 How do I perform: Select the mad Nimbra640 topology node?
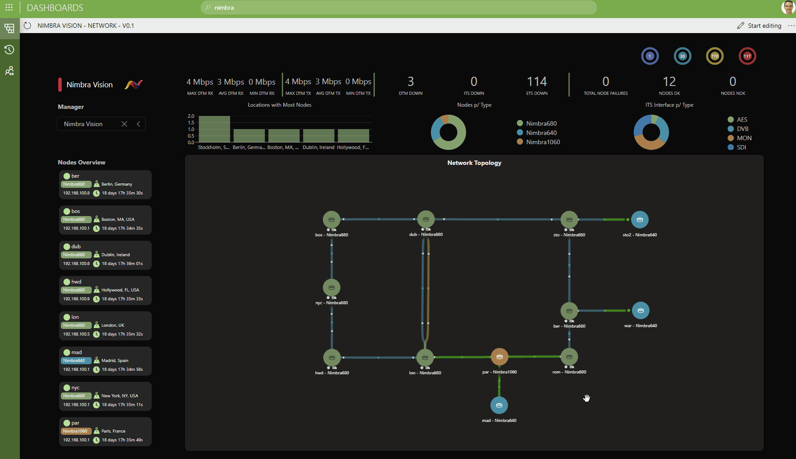click(x=499, y=405)
